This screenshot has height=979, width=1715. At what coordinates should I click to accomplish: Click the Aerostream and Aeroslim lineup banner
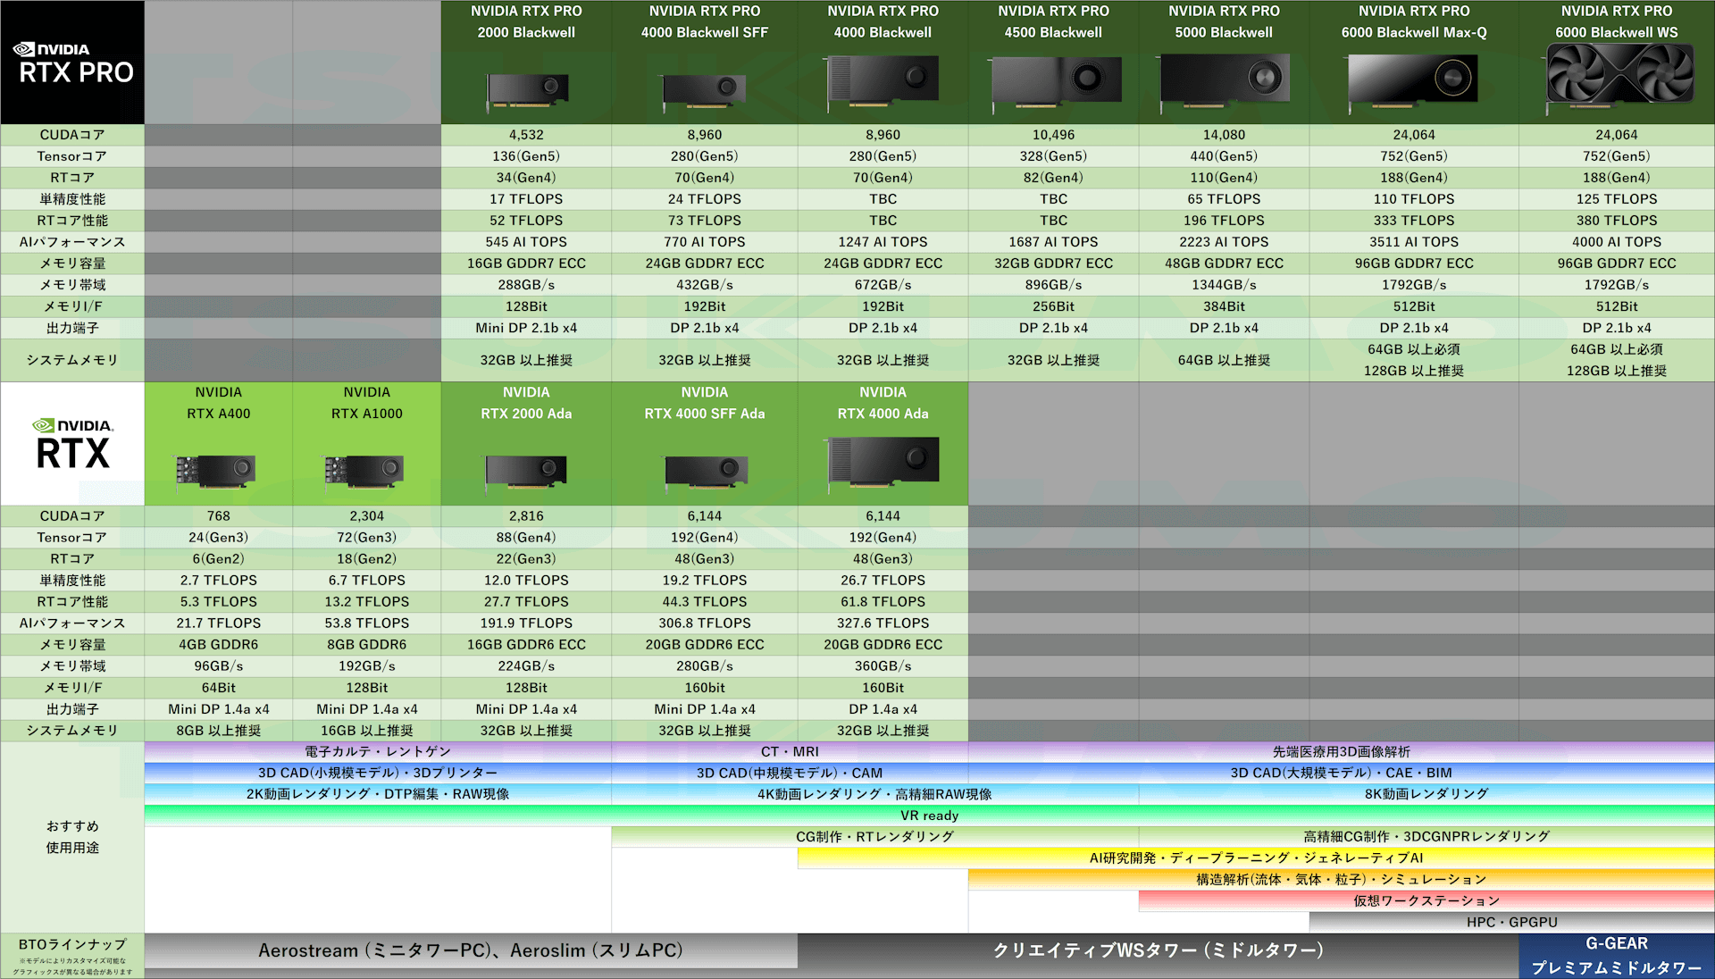(x=471, y=950)
